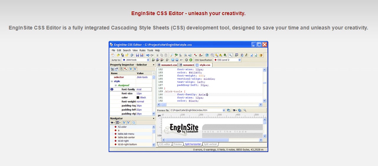Switch to the noname1.css tab
Viewport: 378px width, 166px height.
(167, 65)
